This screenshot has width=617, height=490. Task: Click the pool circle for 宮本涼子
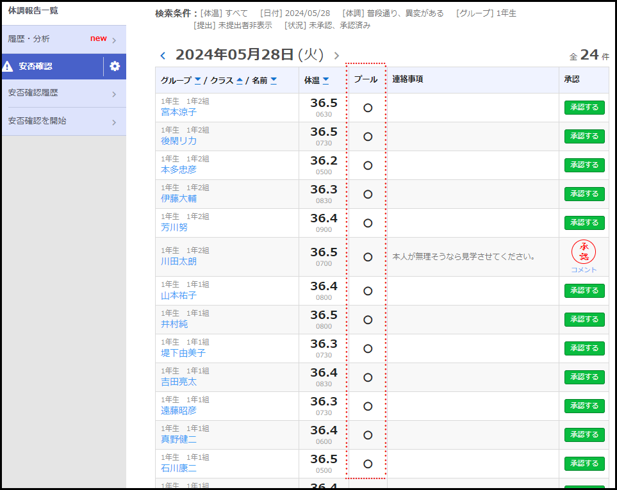click(368, 108)
